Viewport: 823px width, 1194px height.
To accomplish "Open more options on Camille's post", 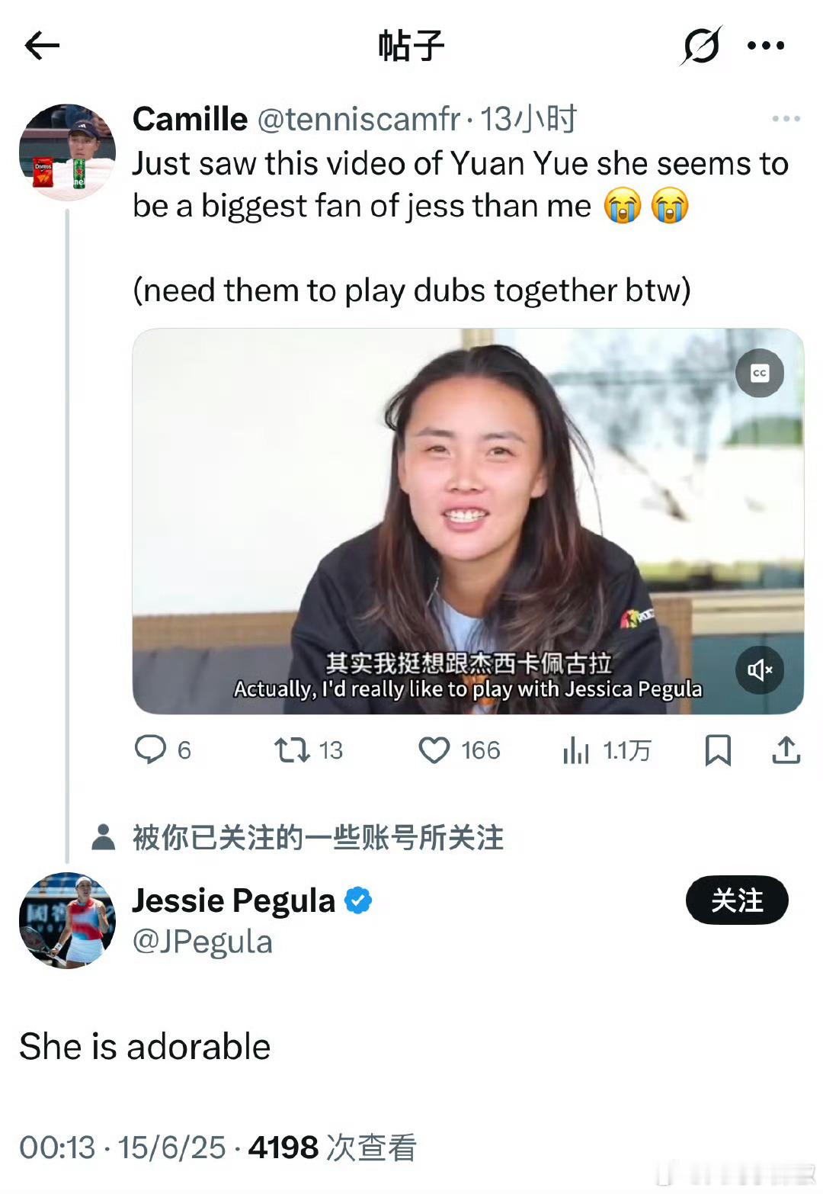I will tap(786, 119).
